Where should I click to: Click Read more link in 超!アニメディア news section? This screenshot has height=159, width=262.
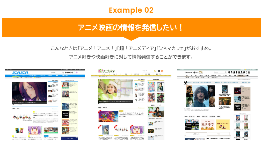pyautogui.click(x=141, y=108)
